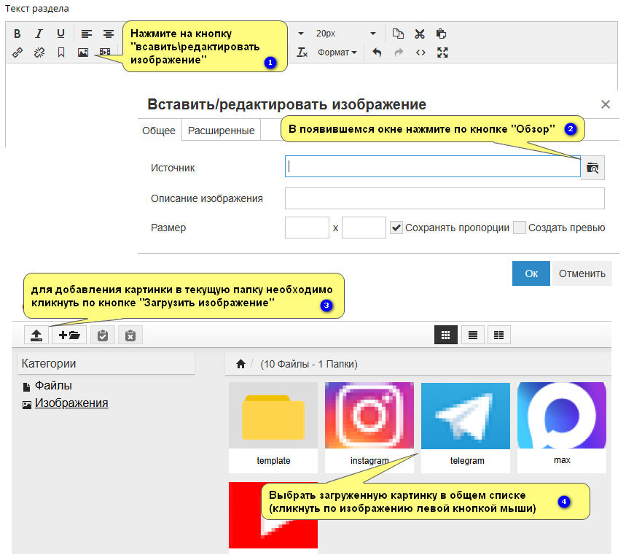This screenshot has width=626, height=555.
Task: Click the insert/edit image toolbar icon
Action: coord(83,53)
